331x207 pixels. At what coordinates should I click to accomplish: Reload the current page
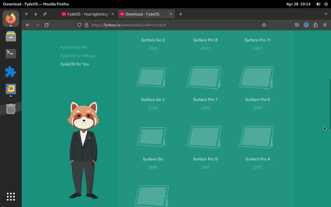(47, 25)
